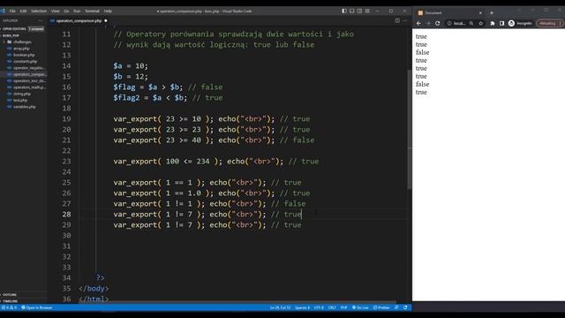This screenshot has width=565, height=318.
Task: Reload the page in Chrome
Action: click(438, 24)
